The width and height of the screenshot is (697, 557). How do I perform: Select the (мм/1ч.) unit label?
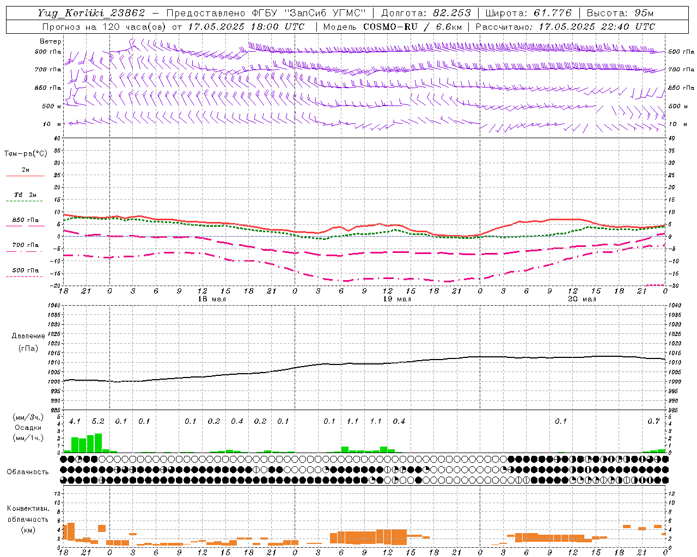click(x=28, y=438)
